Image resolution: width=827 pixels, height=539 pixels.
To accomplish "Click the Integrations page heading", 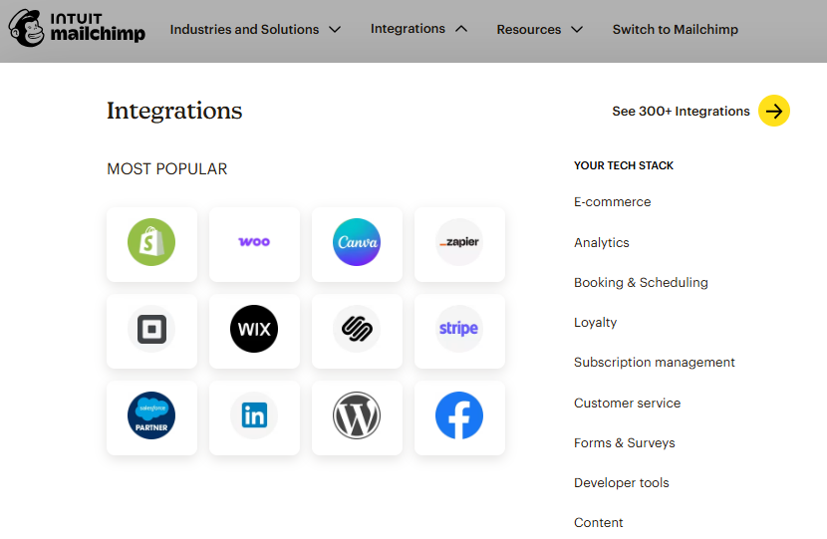I will [174, 111].
